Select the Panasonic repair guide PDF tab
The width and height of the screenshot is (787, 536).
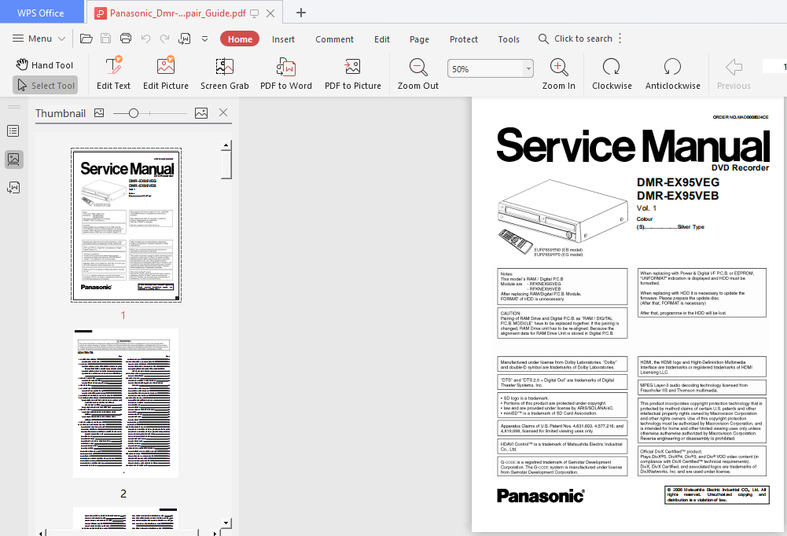click(178, 13)
